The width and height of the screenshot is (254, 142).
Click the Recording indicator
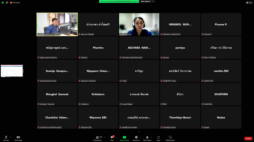[15, 3]
